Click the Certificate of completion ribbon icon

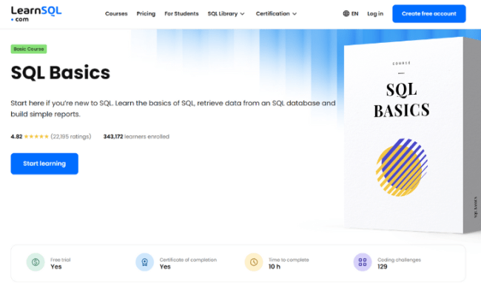[x=144, y=262]
